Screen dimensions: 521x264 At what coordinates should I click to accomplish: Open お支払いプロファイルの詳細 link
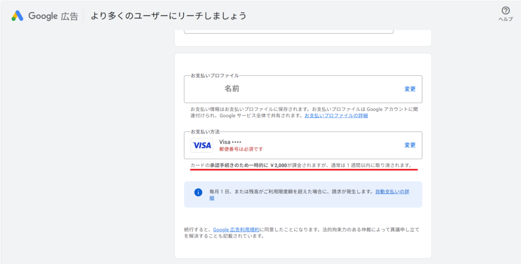tap(336, 116)
